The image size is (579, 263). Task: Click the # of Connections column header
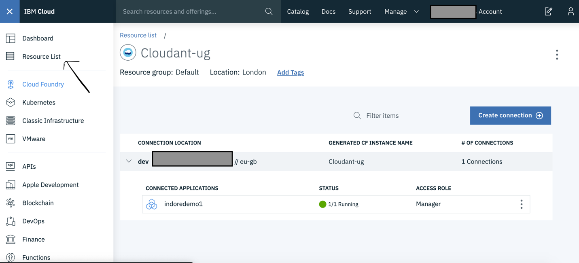487,143
